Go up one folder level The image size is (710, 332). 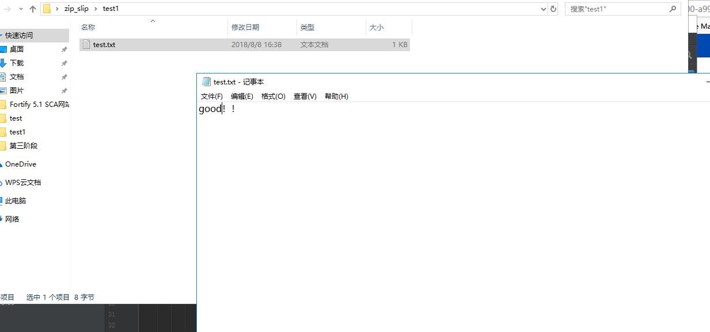(x=33, y=9)
